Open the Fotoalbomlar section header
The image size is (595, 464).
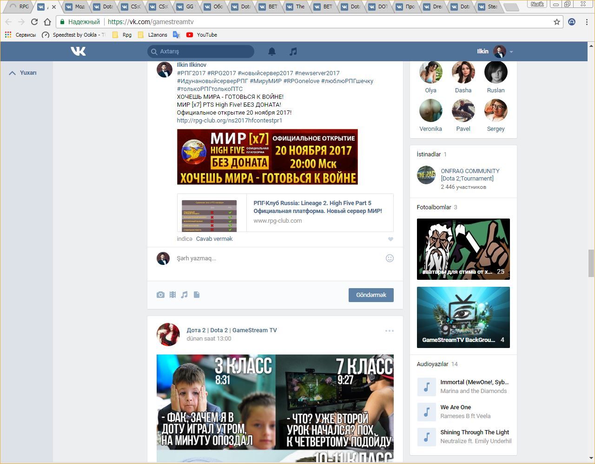click(x=434, y=207)
